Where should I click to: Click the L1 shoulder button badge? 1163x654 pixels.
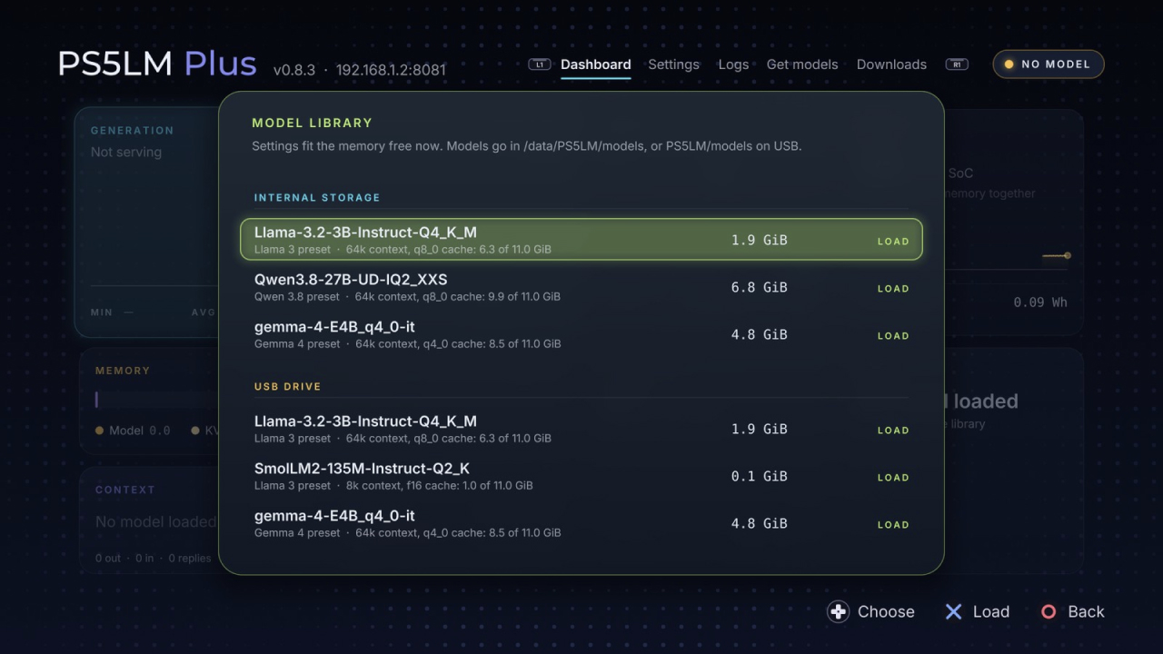click(x=540, y=64)
